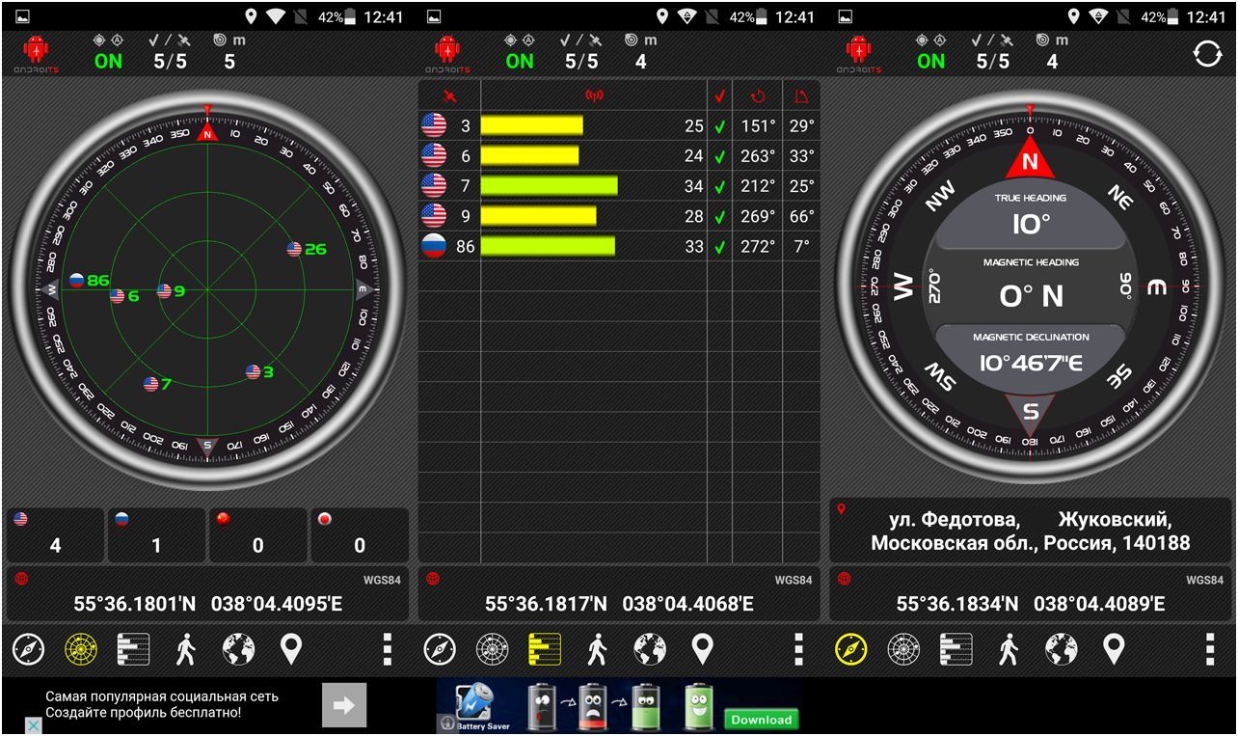Click the AndroiTS logo on the middle screen
The height and width of the screenshot is (736, 1238).
(x=447, y=54)
